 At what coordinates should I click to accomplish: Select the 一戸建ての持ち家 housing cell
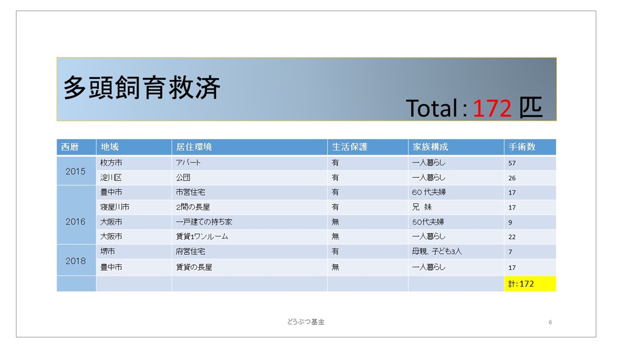click(x=204, y=222)
